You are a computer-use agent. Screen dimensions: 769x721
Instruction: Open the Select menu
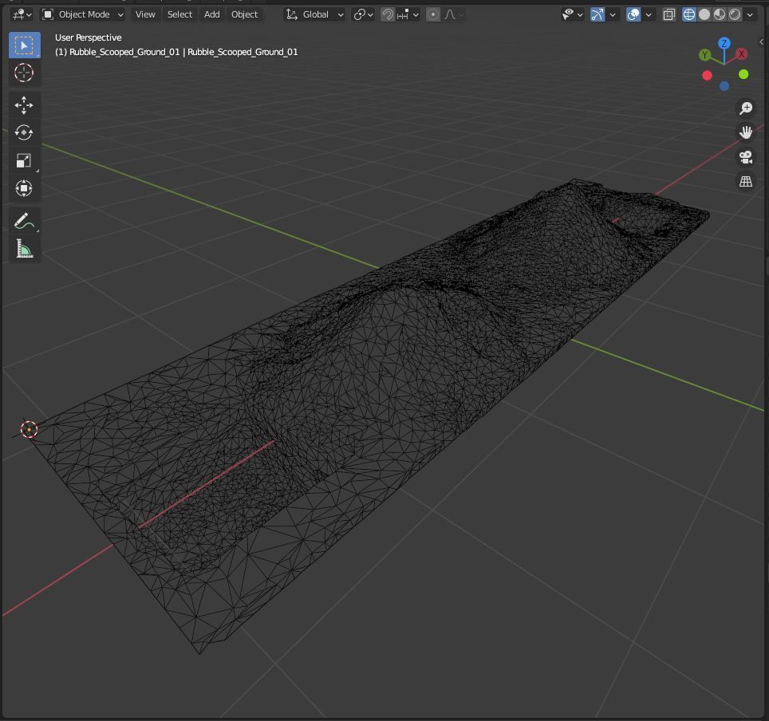tap(180, 14)
